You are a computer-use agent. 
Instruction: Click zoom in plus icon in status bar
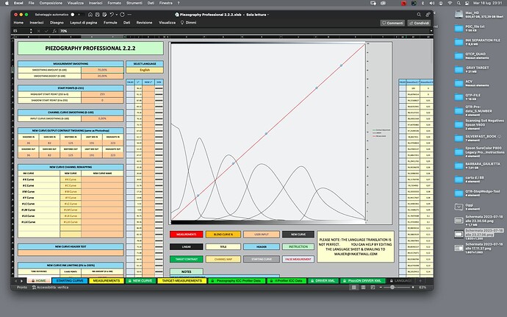[413, 288]
